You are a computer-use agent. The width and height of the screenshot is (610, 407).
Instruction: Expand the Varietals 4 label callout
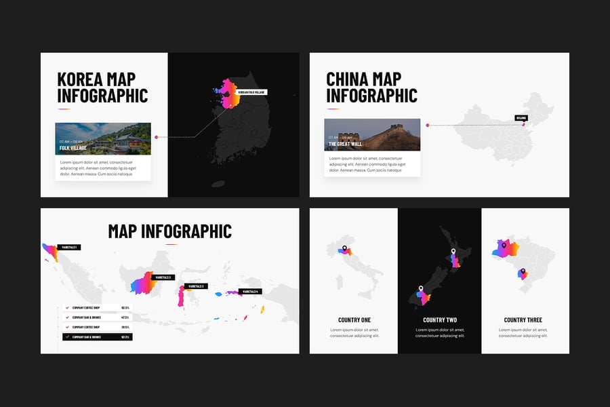[x=251, y=291]
